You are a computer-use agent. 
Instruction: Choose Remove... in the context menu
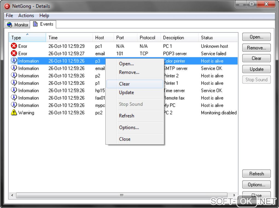pyautogui.click(x=135, y=72)
